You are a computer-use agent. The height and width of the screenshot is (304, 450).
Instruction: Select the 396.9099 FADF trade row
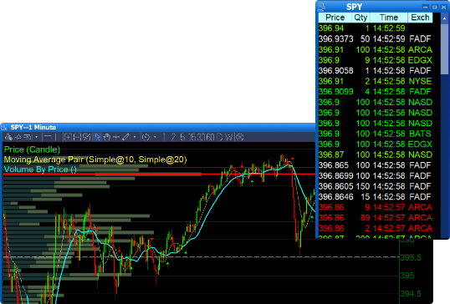tap(376, 92)
